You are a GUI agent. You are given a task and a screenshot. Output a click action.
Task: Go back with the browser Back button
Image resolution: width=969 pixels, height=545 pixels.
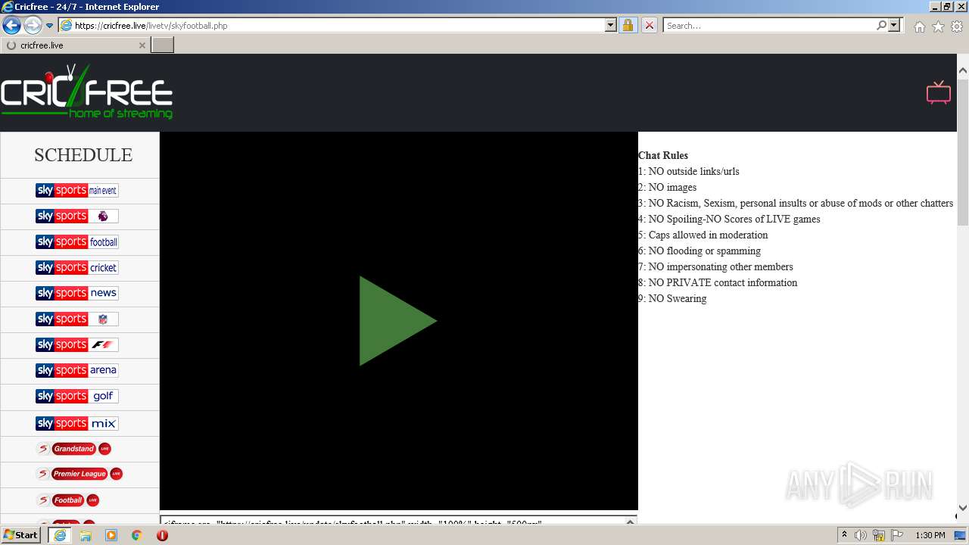click(11, 25)
